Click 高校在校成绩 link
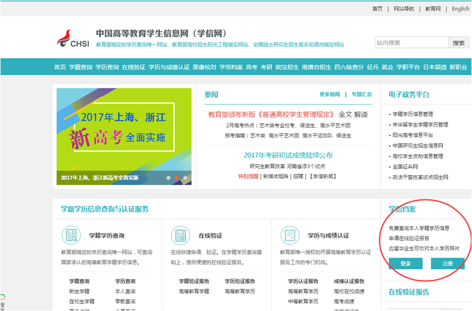This screenshot has height=311, width=472. tap(349, 292)
